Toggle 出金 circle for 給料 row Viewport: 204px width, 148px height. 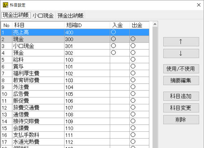(133, 60)
